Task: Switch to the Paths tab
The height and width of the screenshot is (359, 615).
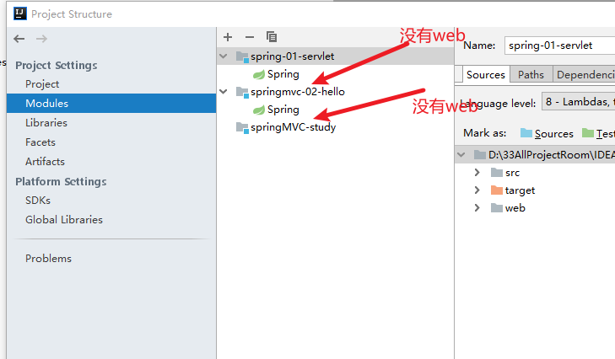Action: pos(531,74)
